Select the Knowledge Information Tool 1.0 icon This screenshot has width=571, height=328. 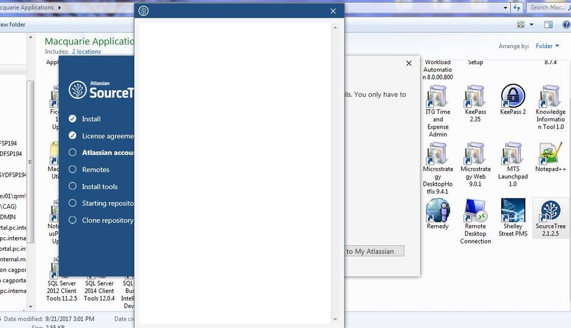click(x=550, y=96)
